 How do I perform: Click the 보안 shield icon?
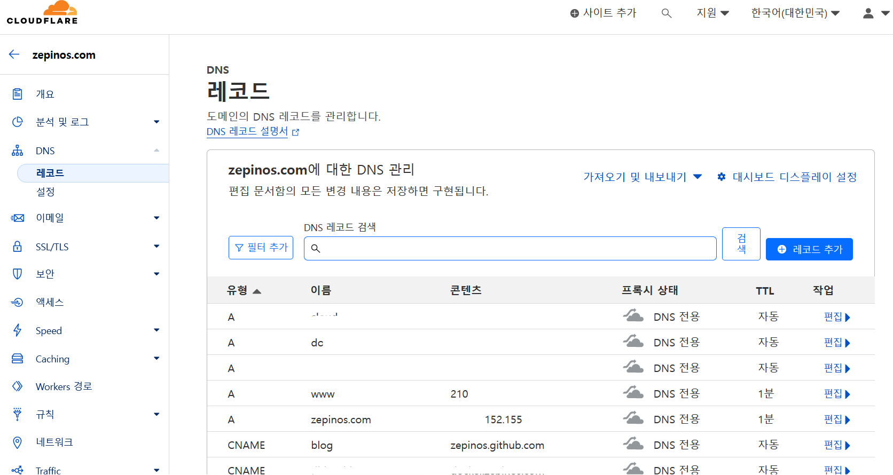tap(18, 274)
